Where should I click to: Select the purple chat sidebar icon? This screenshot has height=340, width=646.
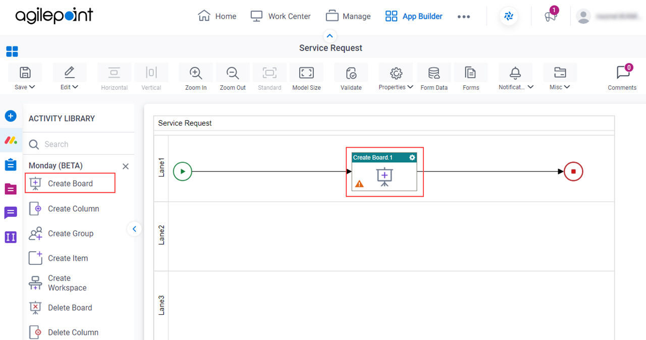tap(11, 213)
